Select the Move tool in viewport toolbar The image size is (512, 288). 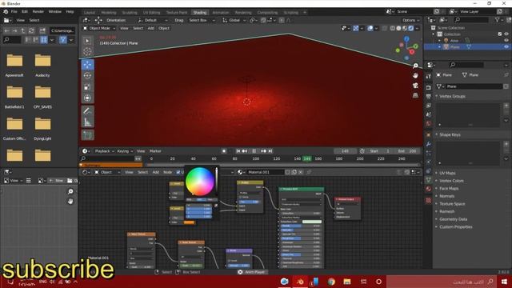[87, 64]
